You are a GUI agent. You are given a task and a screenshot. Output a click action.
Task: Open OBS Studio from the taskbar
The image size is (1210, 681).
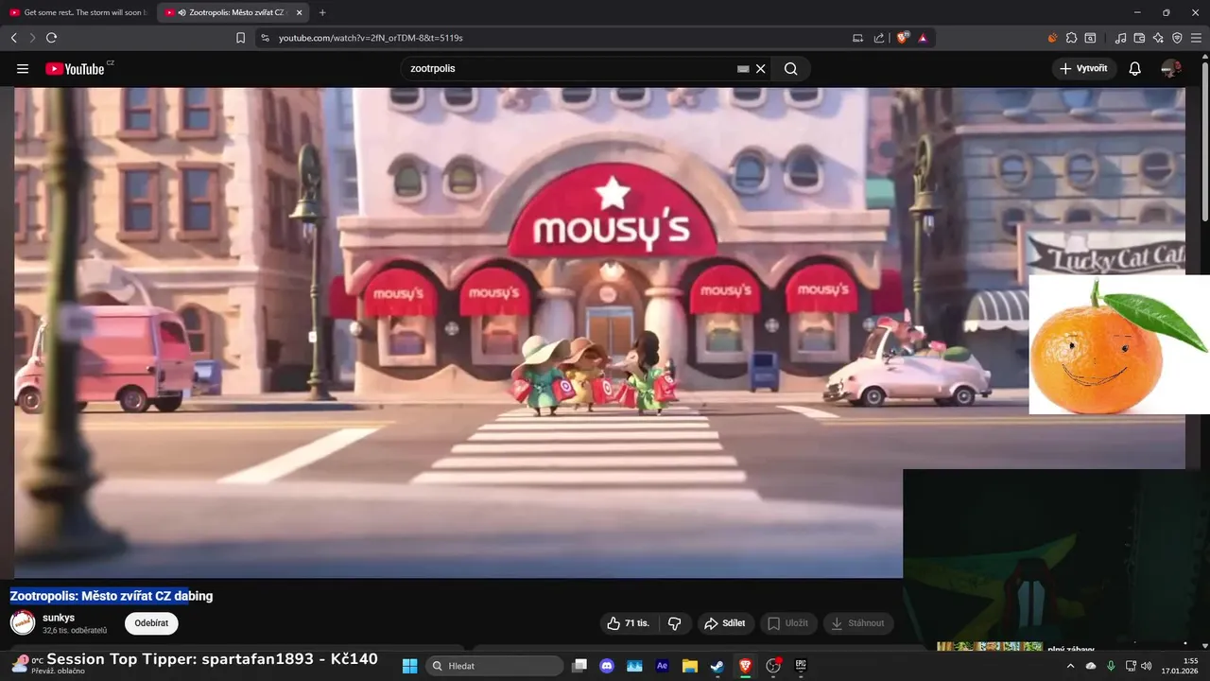[773, 666]
